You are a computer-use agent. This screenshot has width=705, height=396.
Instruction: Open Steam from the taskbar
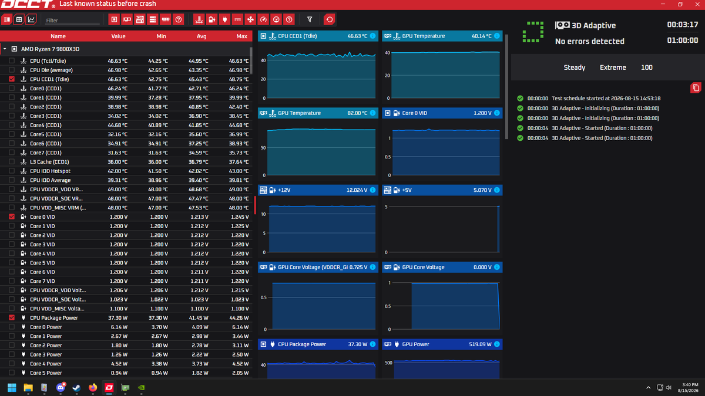pyautogui.click(x=76, y=388)
